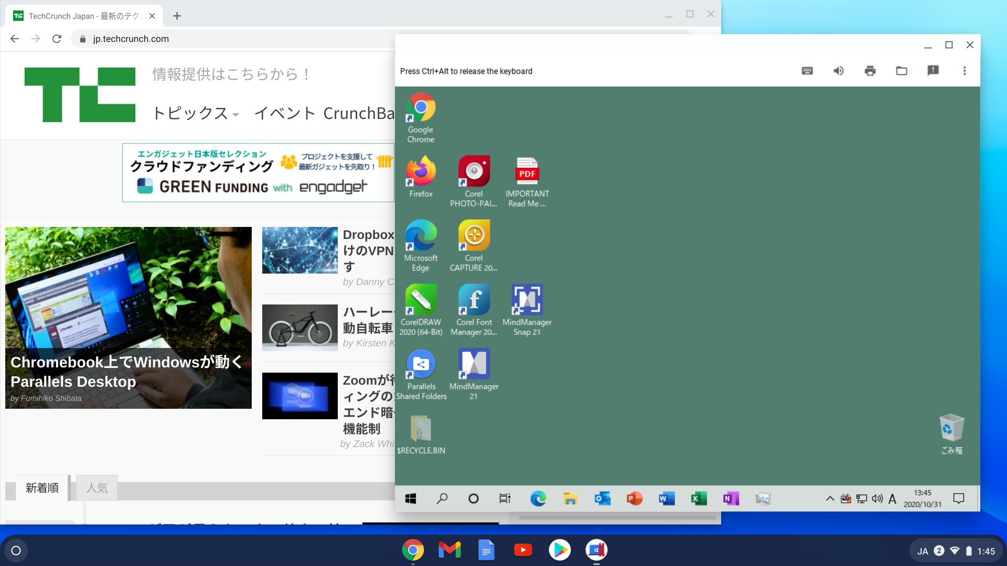Launch CorelDRAW 2020 (64-Bit) icon
1007x566 pixels.
coord(421,310)
